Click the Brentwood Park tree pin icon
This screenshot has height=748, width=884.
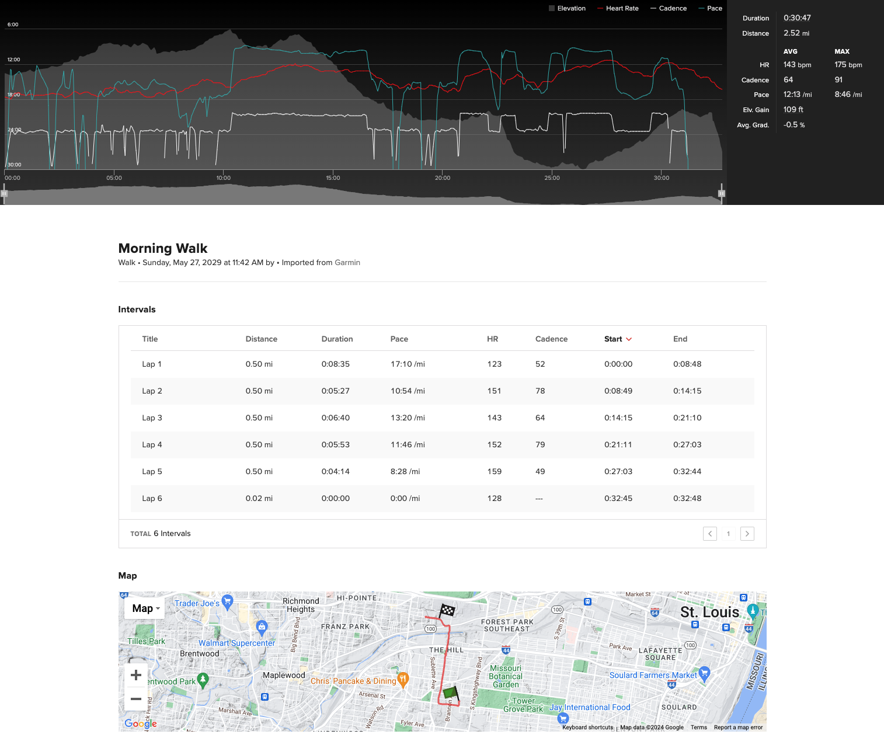click(203, 680)
